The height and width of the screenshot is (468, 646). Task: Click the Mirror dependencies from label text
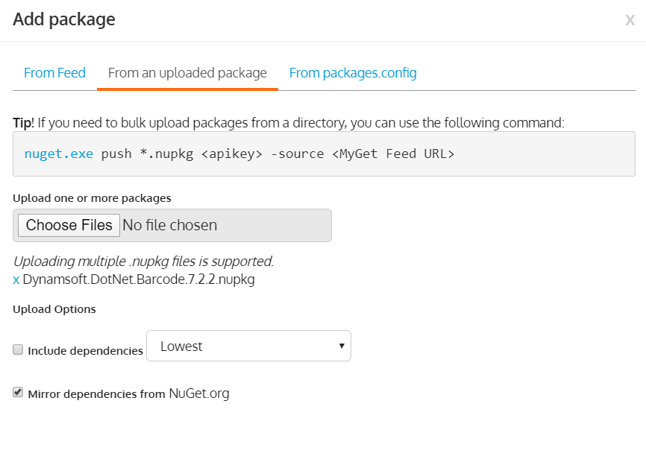pyautogui.click(x=95, y=393)
